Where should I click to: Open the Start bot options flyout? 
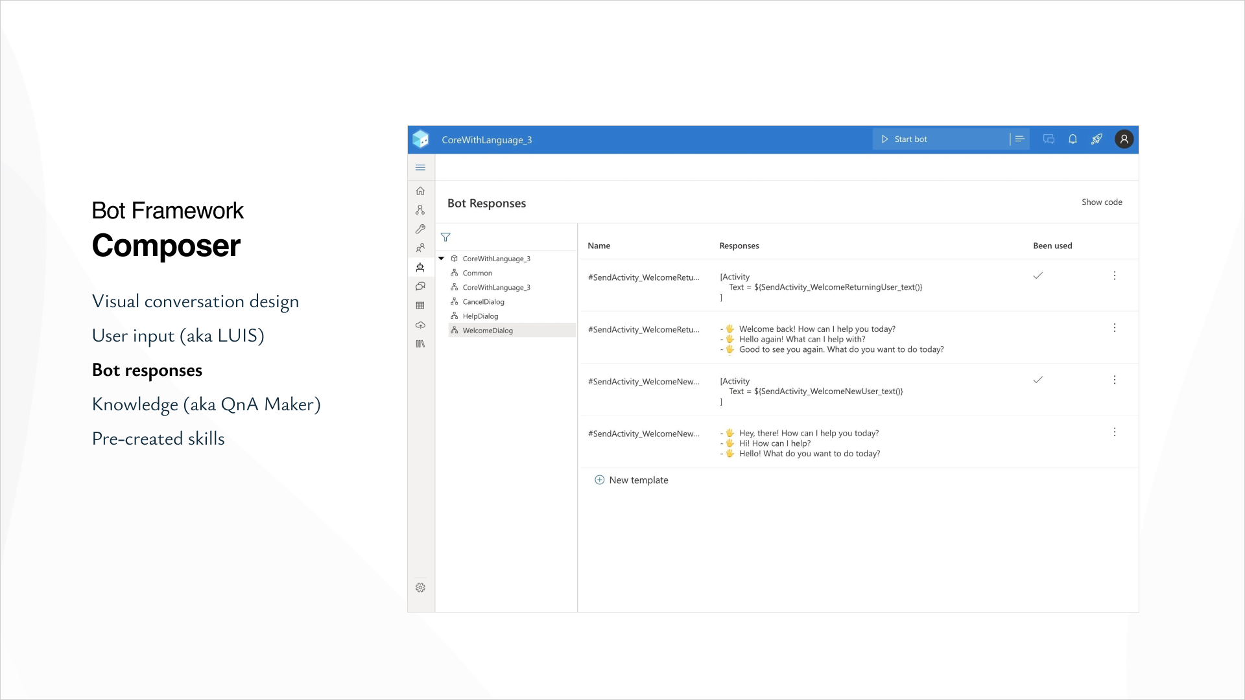pos(1019,139)
